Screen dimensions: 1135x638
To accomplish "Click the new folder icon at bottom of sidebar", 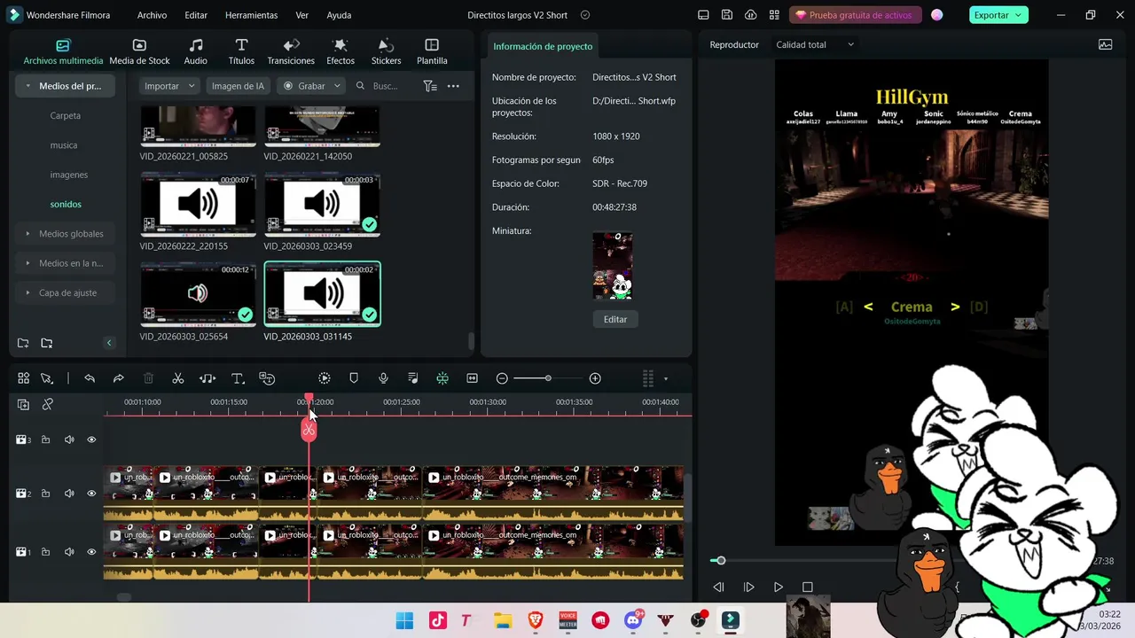I will (x=23, y=343).
